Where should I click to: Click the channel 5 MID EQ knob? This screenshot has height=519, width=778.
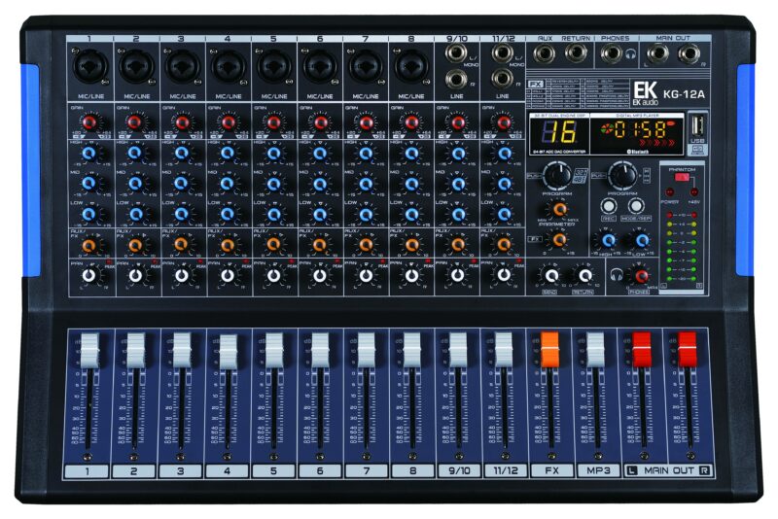[273, 184]
